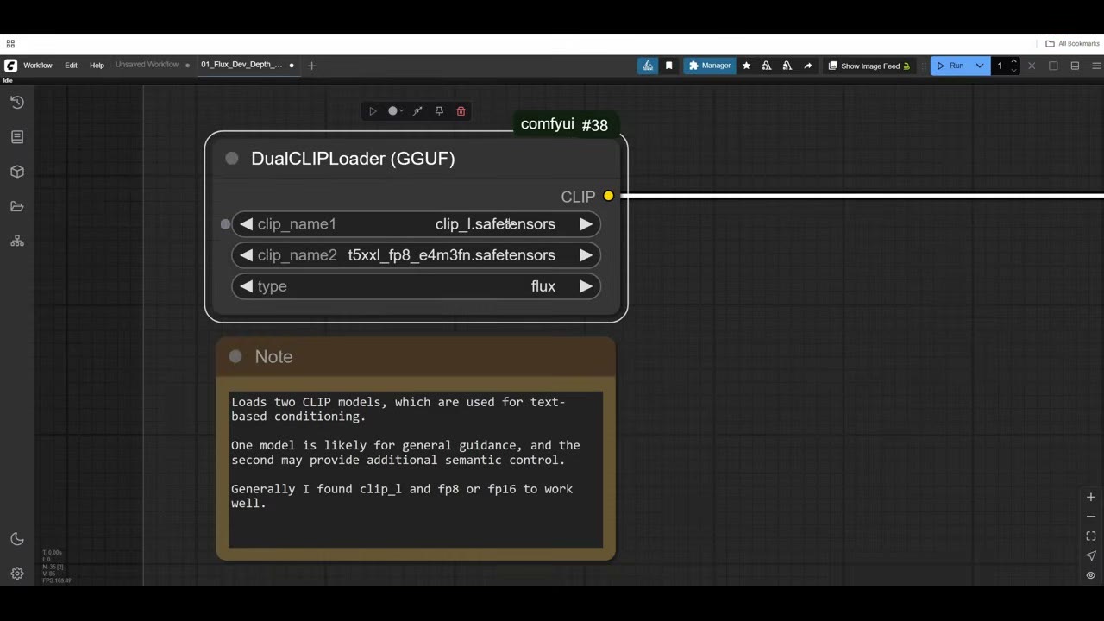Image resolution: width=1104 pixels, height=621 pixels.
Task: Open the model library cube icon
Action: click(17, 172)
